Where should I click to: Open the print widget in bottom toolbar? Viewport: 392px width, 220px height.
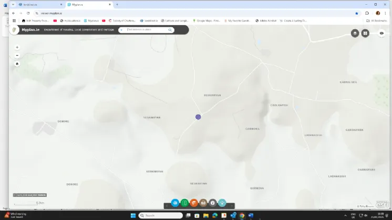click(203, 203)
